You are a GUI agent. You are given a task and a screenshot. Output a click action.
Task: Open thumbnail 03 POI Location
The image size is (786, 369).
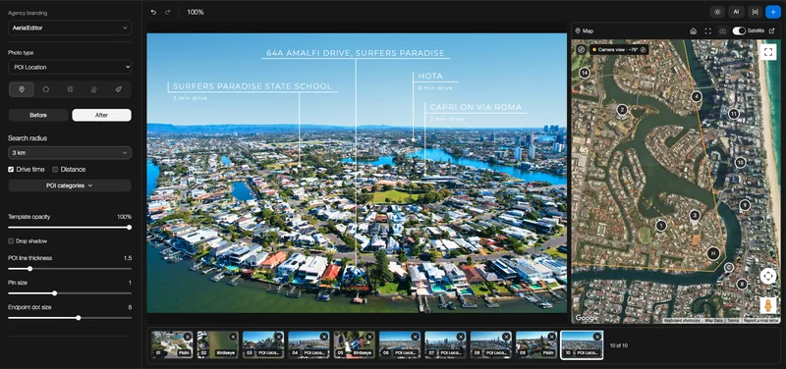coord(263,345)
